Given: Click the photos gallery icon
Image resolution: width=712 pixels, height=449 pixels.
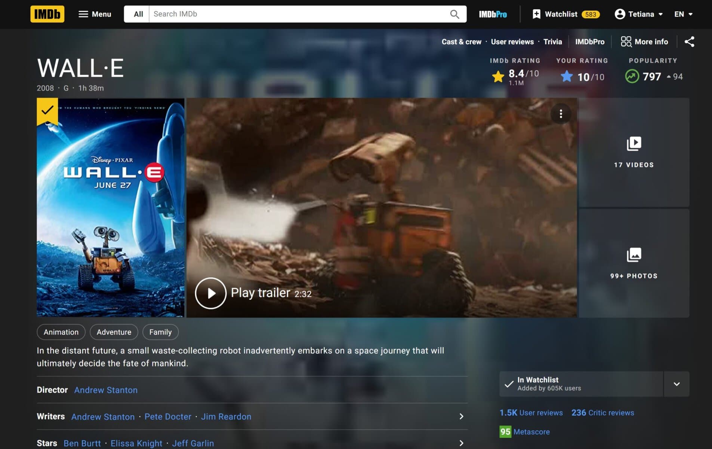Looking at the screenshot, I should coord(634,255).
